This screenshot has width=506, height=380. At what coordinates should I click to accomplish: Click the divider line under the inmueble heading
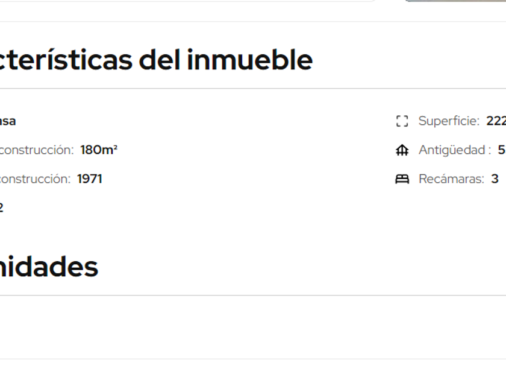pos(253,89)
